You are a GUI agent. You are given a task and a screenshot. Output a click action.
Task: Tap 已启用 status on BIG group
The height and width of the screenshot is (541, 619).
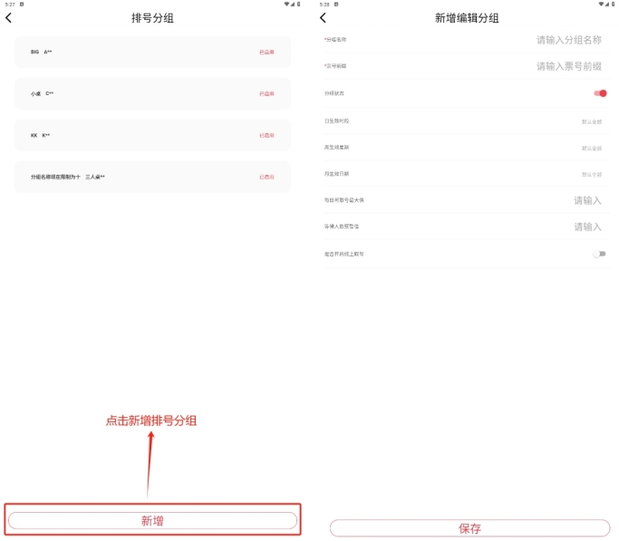[266, 53]
